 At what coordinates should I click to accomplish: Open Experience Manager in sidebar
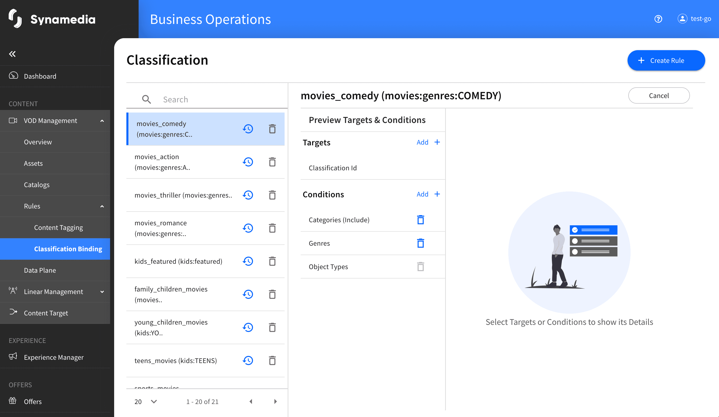point(55,357)
